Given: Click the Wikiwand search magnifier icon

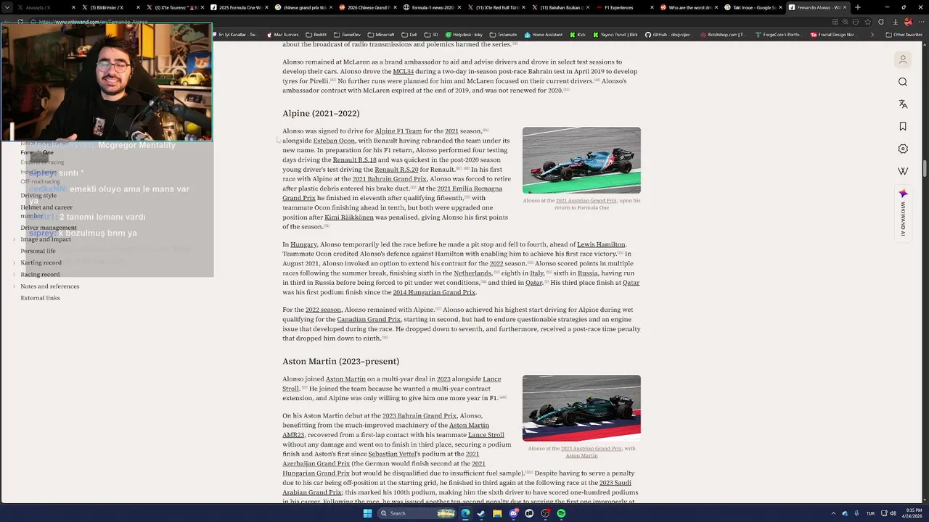Looking at the screenshot, I should coord(903,82).
